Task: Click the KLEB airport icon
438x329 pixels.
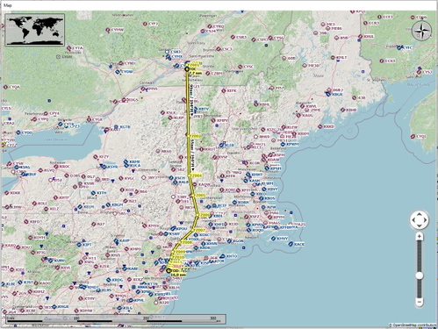Action: [x=222, y=145]
